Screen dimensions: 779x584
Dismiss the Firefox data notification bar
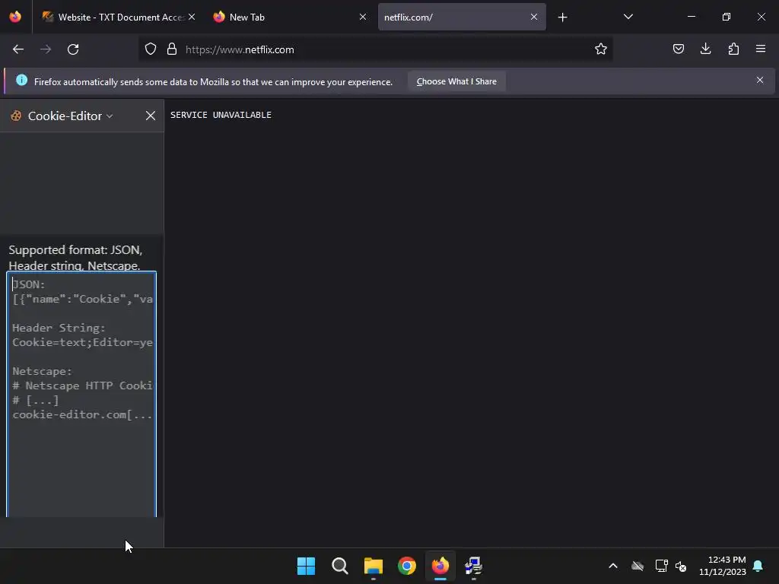(x=760, y=80)
